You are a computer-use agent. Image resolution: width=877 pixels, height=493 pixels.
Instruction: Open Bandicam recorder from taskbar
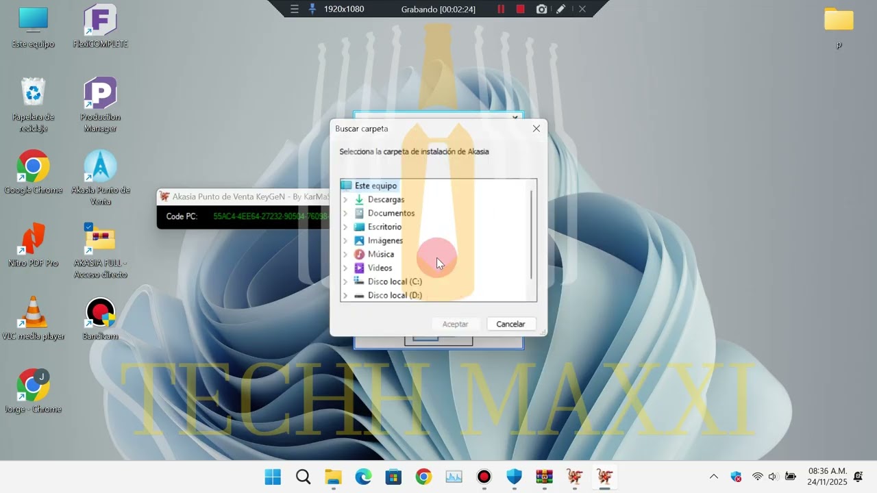click(x=484, y=477)
